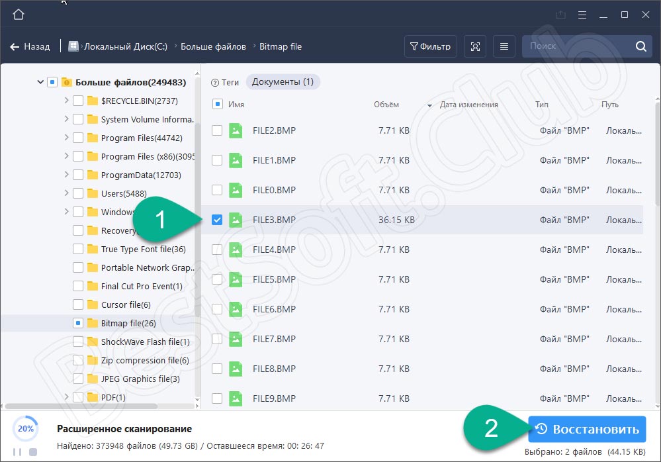Click the FILE3.BMP image file icon
The width and height of the screenshot is (661, 462).
tap(236, 220)
